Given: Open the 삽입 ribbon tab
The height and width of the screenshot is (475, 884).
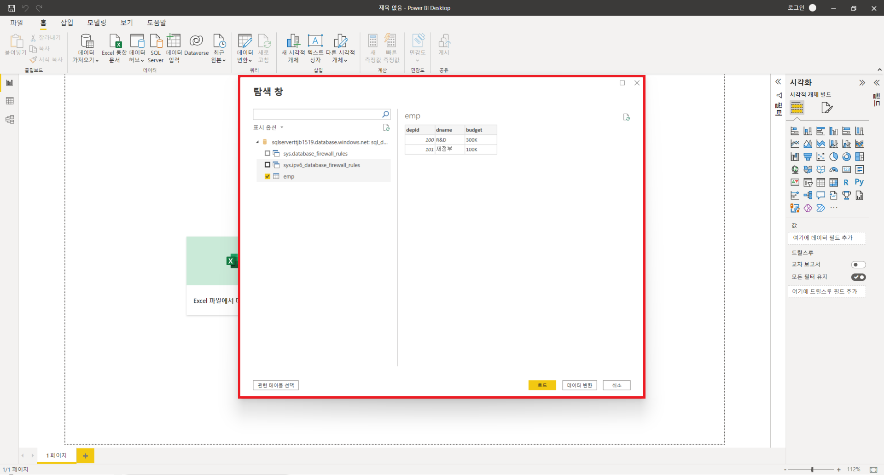Looking at the screenshot, I should [67, 23].
